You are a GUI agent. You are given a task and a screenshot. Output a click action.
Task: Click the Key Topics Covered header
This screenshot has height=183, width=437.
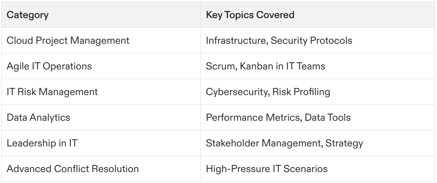point(317,15)
